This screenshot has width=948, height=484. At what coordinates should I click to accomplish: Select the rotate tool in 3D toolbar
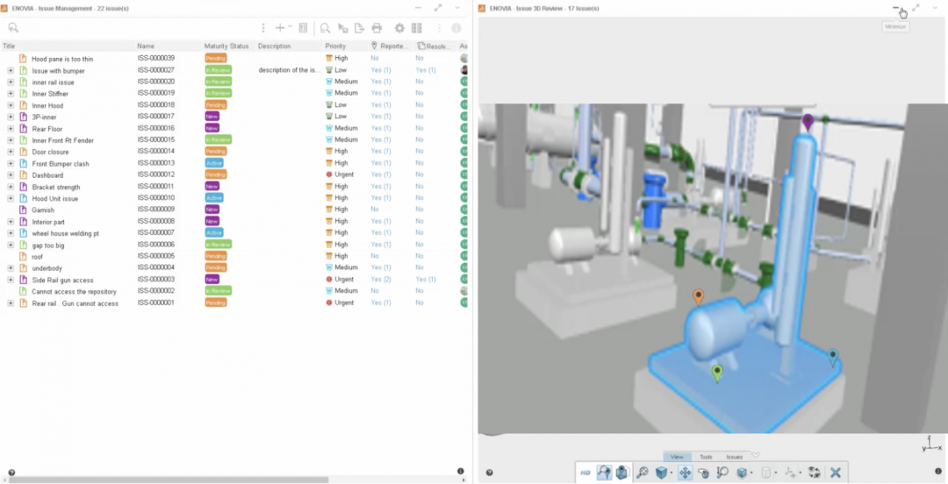tap(704, 473)
